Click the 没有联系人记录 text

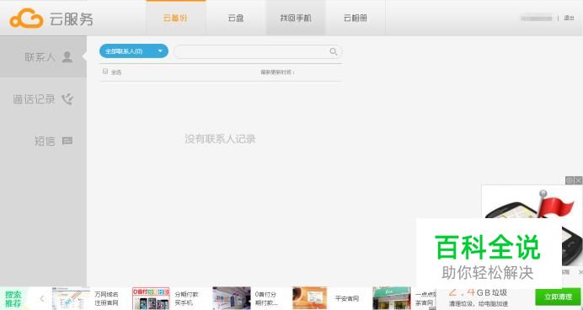[220, 139]
